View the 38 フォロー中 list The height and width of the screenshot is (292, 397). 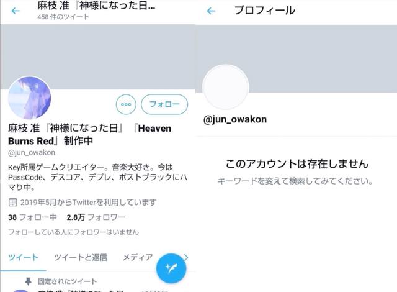pyautogui.click(x=32, y=217)
